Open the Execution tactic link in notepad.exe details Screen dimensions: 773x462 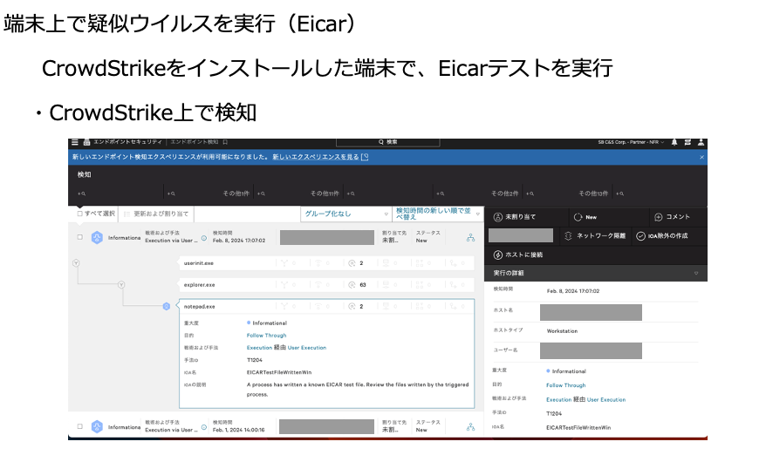point(259,348)
